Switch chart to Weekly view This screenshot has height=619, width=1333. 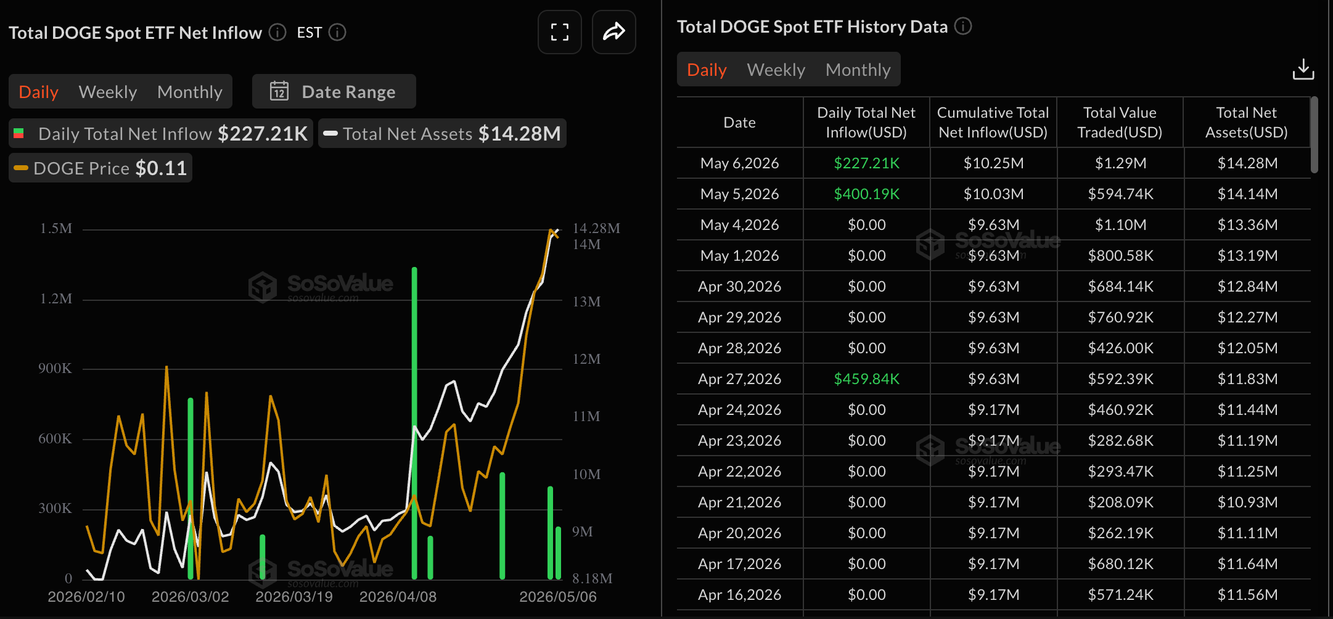pyautogui.click(x=108, y=92)
